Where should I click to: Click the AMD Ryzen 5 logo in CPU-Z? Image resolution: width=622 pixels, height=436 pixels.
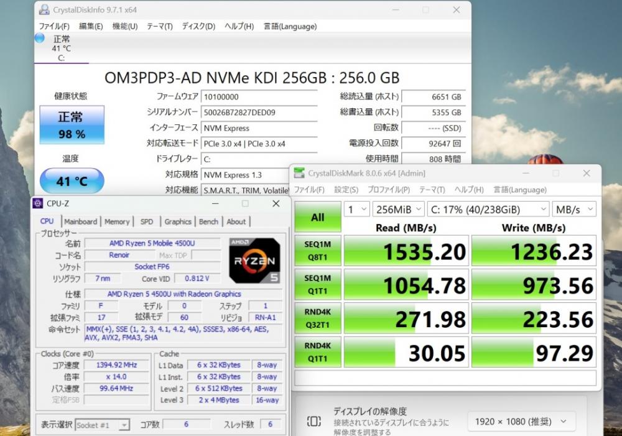[x=254, y=261]
